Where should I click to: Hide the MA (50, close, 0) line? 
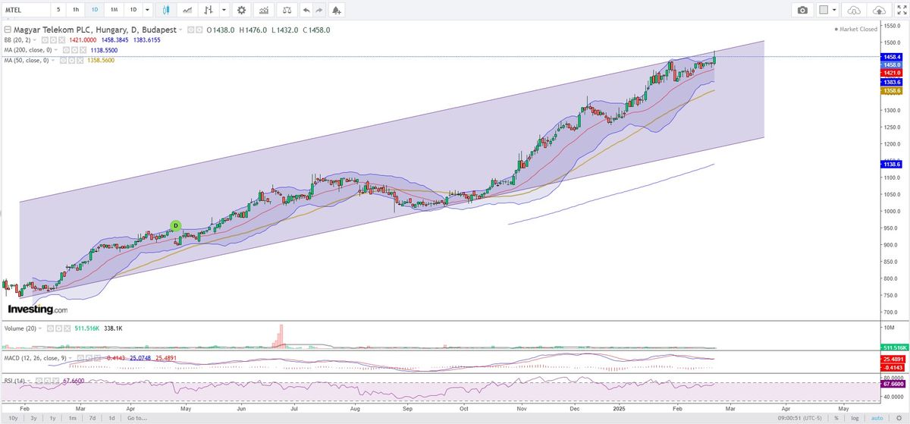pyautogui.click(x=63, y=60)
